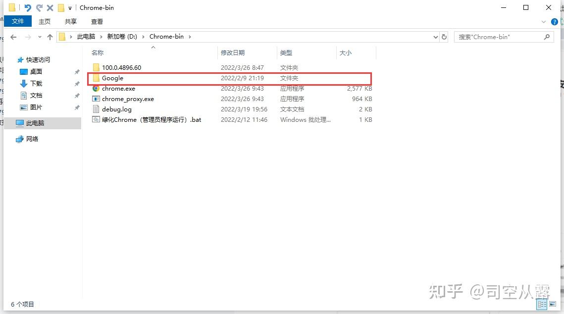Open 网络 in the navigation pane
564x314 pixels.
[32, 139]
